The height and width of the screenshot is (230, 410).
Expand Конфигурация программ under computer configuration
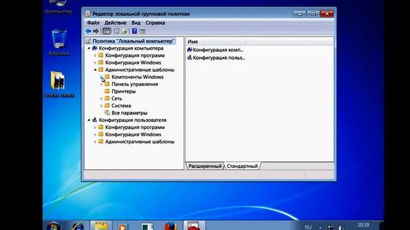click(x=95, y=56)
